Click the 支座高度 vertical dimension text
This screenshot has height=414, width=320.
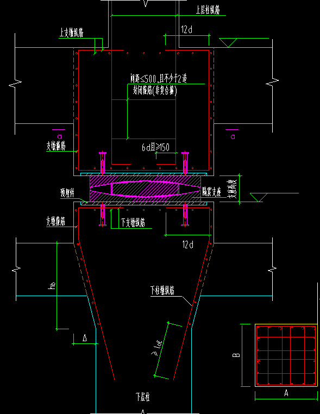pos(232,189)
